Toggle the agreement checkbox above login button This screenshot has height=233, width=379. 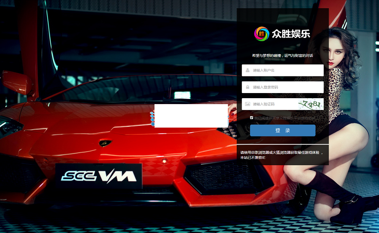tap(252, 118)
